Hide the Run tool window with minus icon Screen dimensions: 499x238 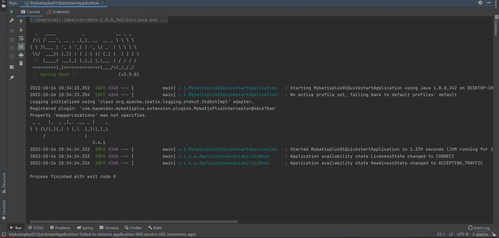[x=489, y=3]
